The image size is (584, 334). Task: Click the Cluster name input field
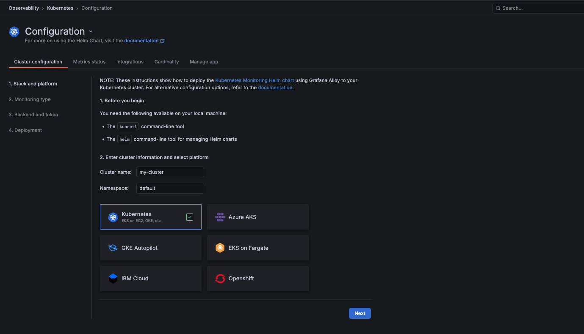170,172
